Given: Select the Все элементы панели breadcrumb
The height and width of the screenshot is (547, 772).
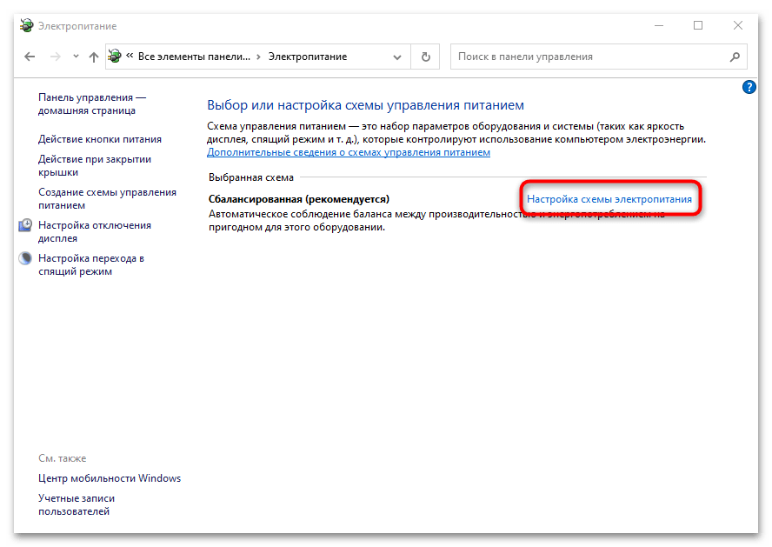Looking at the screenshot, I should tap(193, 57).
